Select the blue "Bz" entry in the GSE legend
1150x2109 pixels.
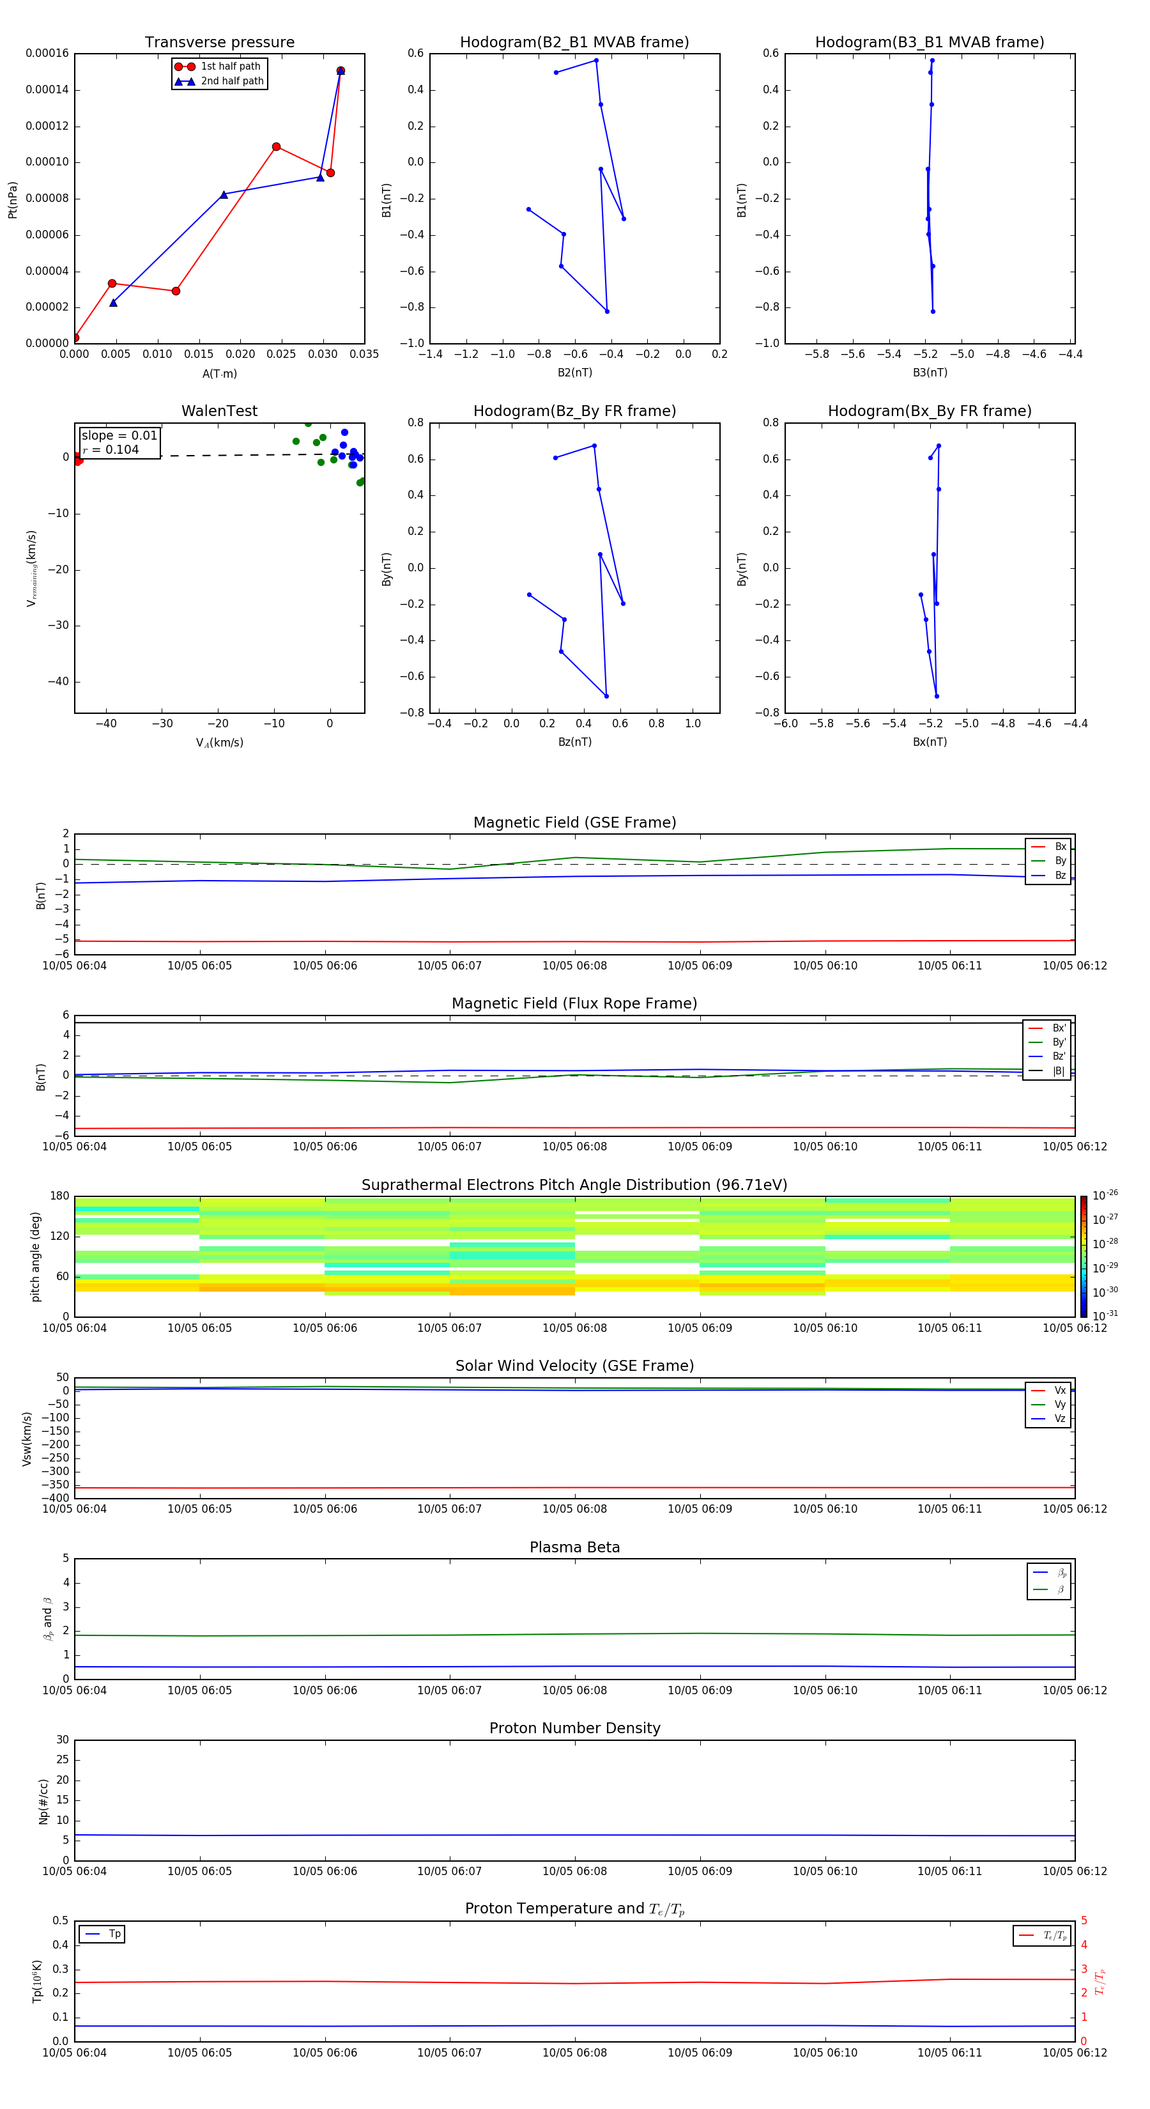(1048, 875)
